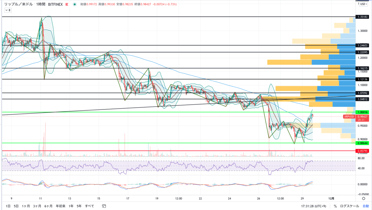The width and height of the screenshot is (372, 210).
Task: Select the 1ヶ月 date range
Action: pyautogui.click(x=26, y=206)
